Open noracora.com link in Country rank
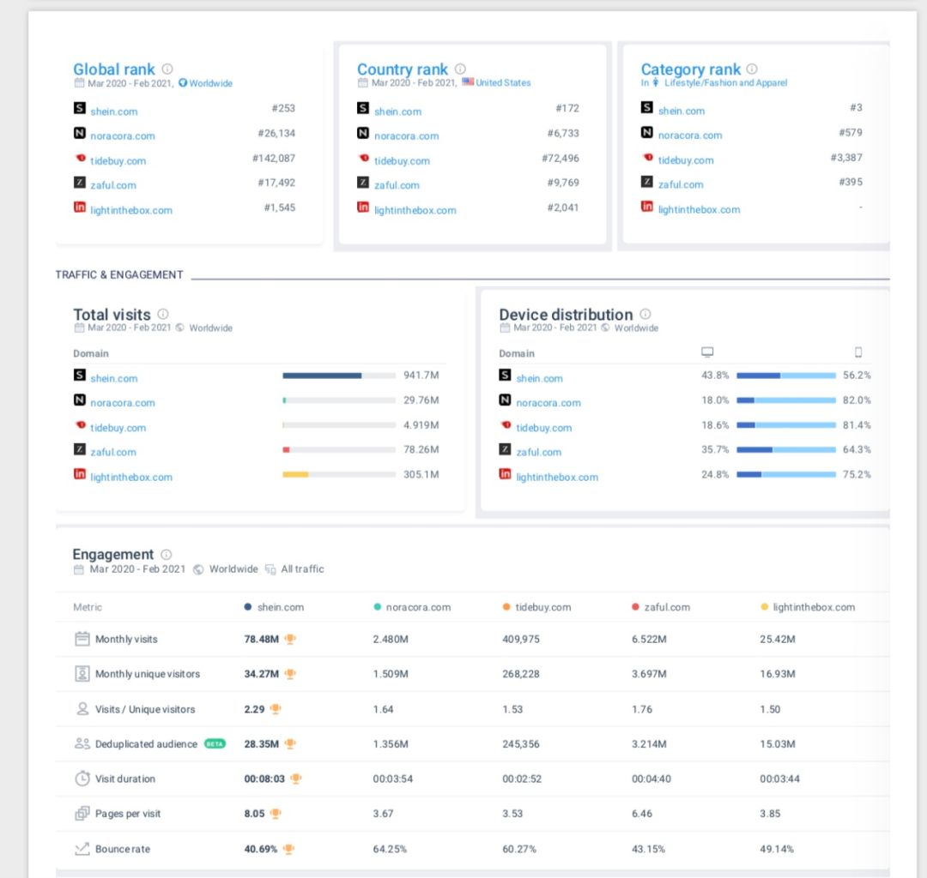The image size is (927, 878). tap(406, 135)
